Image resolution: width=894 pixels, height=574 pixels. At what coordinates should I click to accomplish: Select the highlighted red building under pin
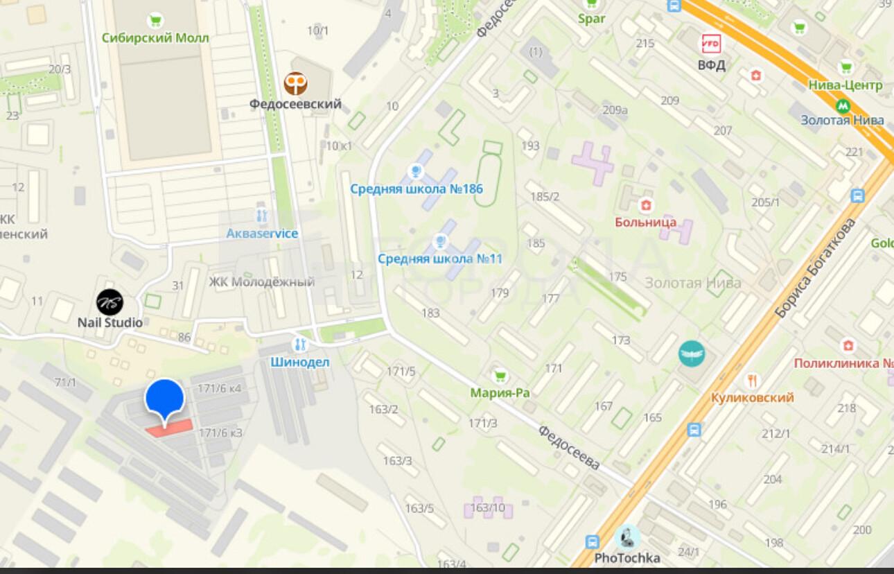pyautogui.click(x=169, y=428)
